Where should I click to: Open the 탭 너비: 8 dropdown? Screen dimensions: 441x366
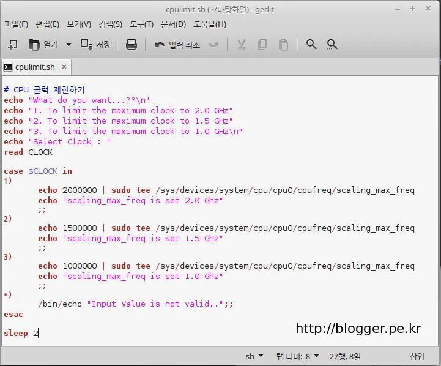(297, 356)
